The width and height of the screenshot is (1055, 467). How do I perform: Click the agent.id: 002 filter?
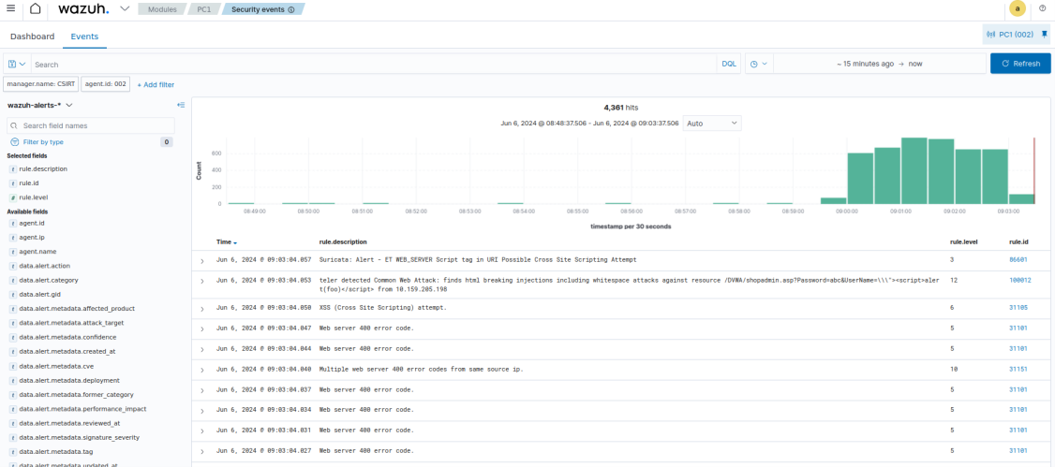point(105,84)
